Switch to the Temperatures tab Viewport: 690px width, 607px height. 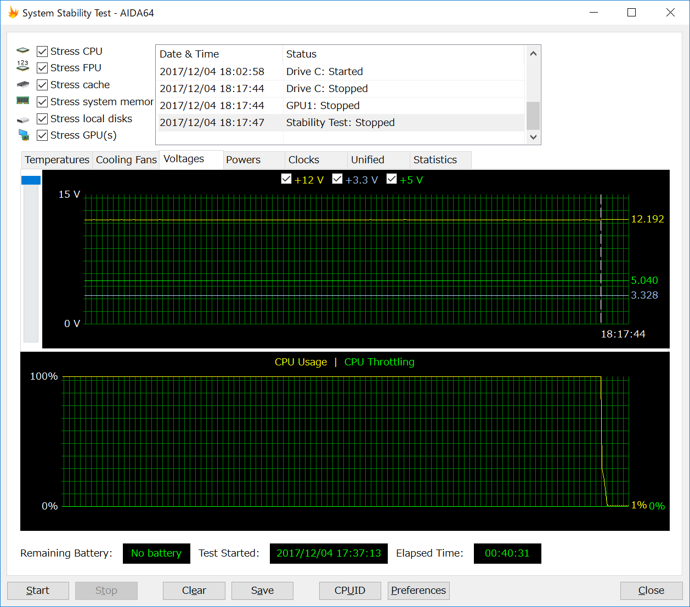tap(56, 160)
